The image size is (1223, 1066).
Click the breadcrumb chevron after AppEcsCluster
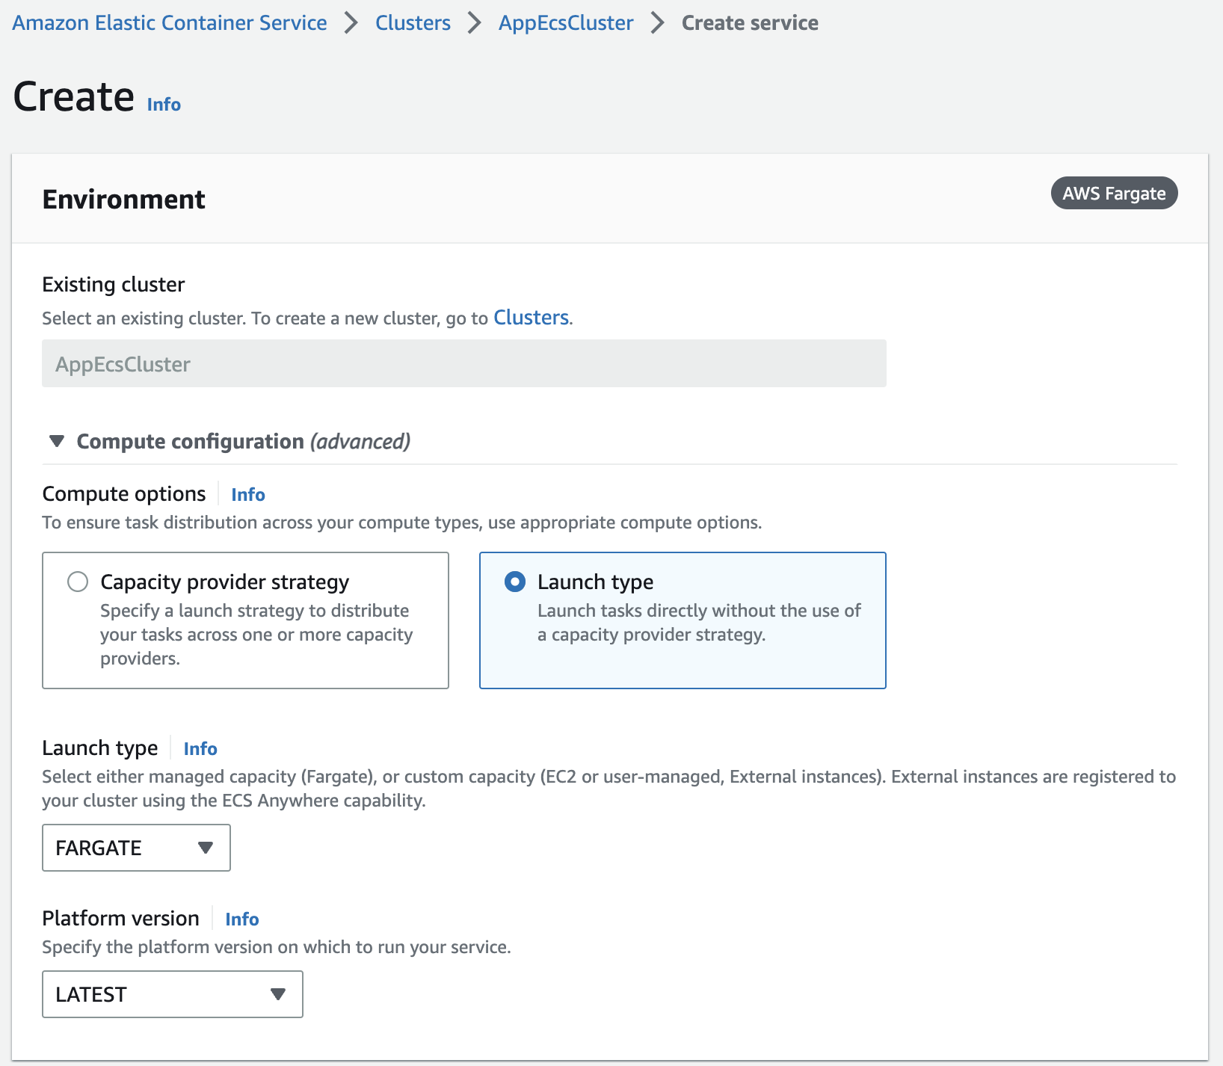[x=658, y=23]
